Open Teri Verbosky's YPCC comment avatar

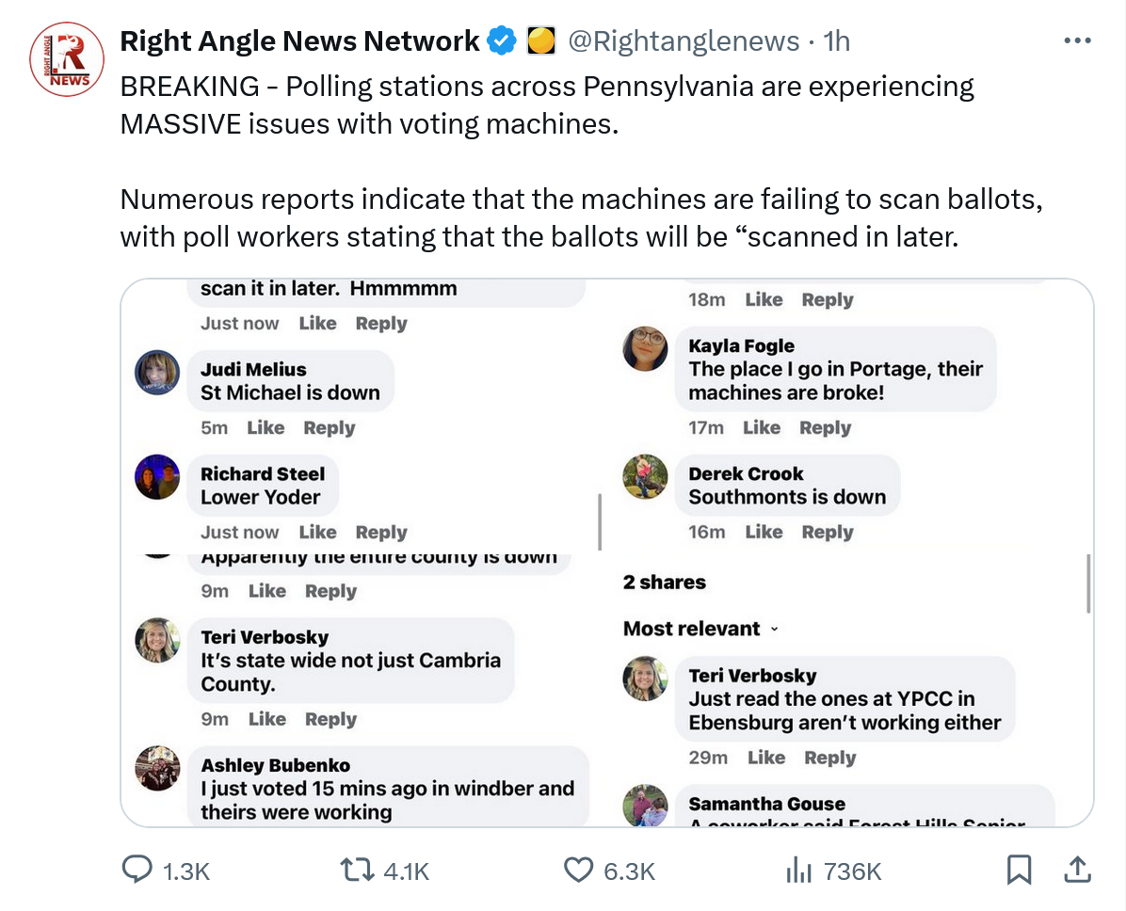pyautogui.click(x=645, y=679)
